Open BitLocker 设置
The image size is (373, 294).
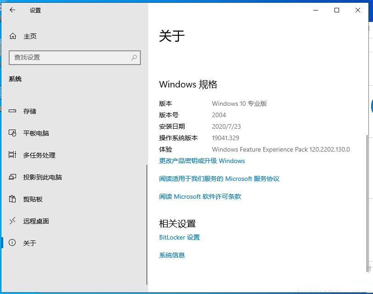tap(179, 237)
